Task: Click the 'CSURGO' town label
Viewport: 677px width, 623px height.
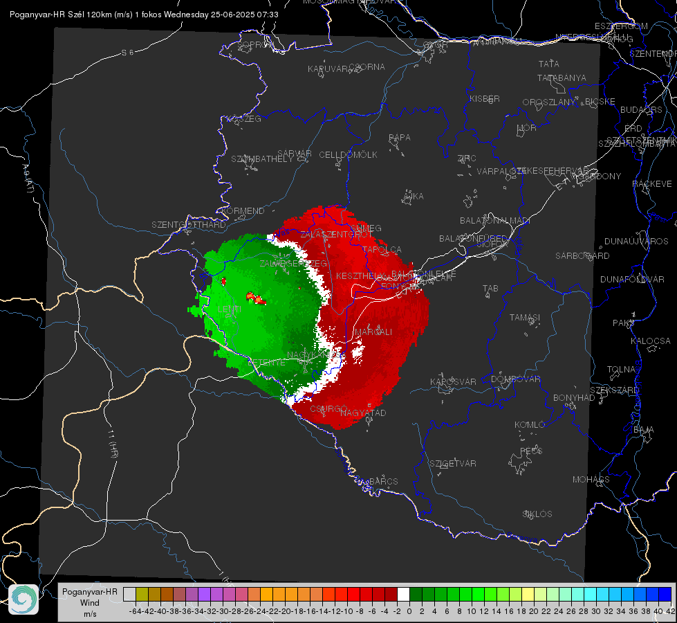Action: [328, 409]
